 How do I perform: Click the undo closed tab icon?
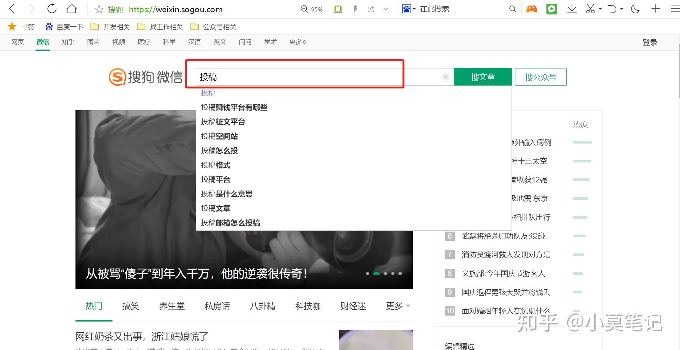click(612, 9)
